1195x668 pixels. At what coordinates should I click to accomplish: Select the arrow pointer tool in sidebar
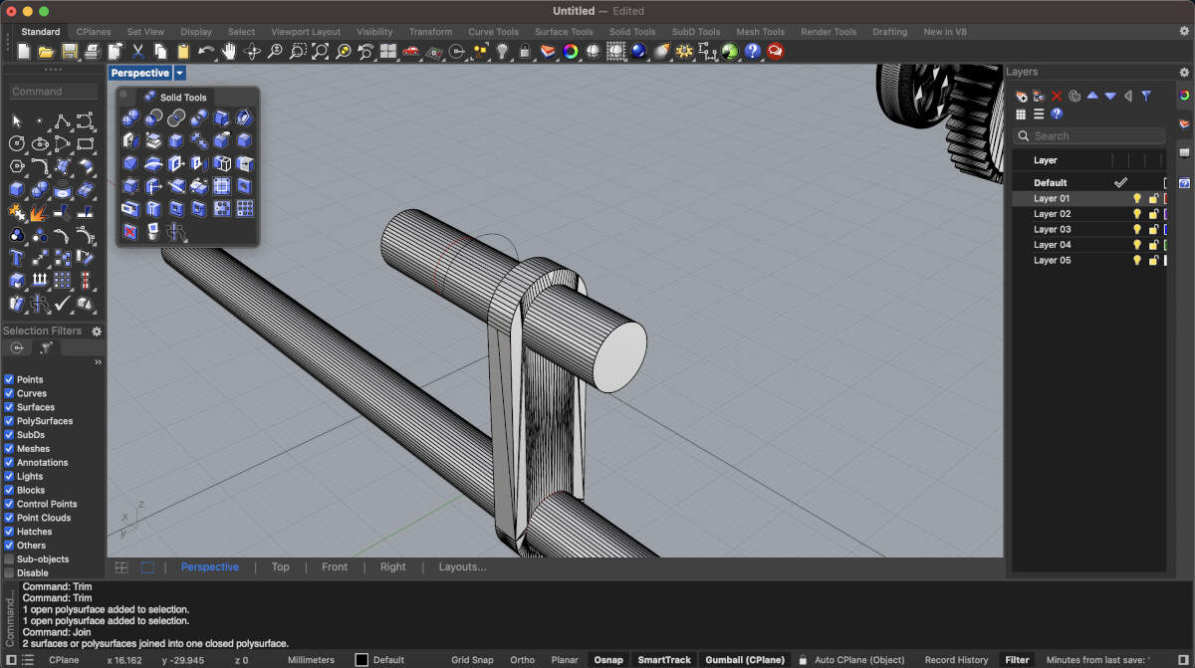point(17,120)
